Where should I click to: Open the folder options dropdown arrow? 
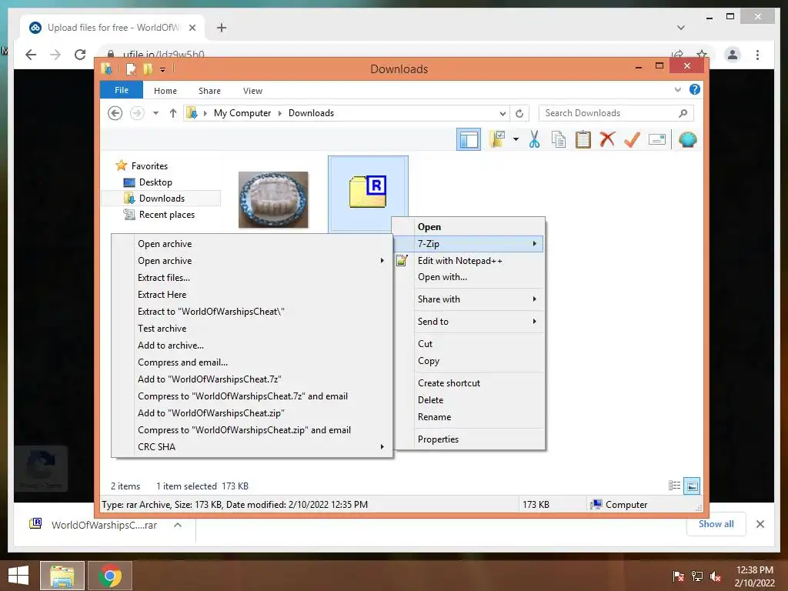point(516,139)
